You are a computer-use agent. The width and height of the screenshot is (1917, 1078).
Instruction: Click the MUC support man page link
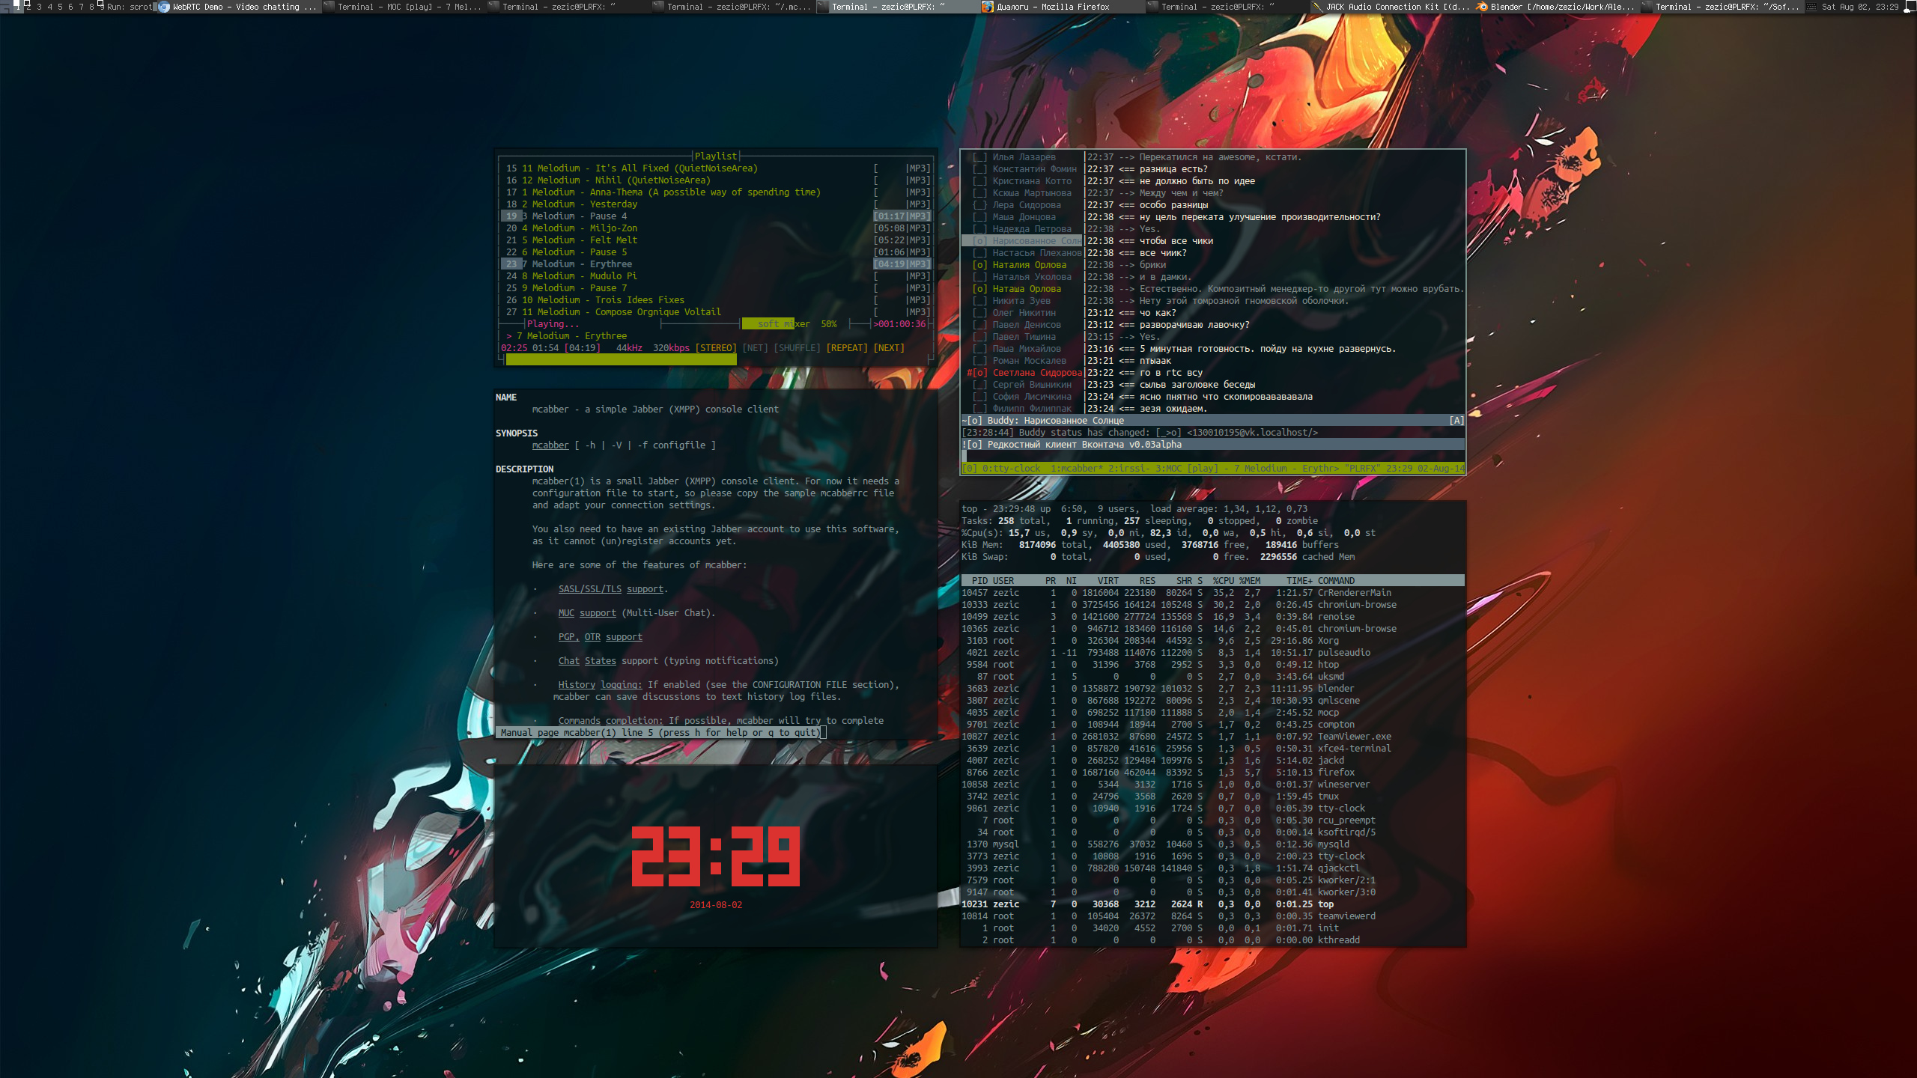point(587,613)
